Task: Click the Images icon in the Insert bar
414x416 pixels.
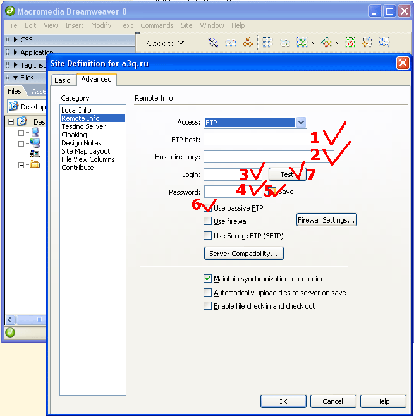Action: [302, 42]
